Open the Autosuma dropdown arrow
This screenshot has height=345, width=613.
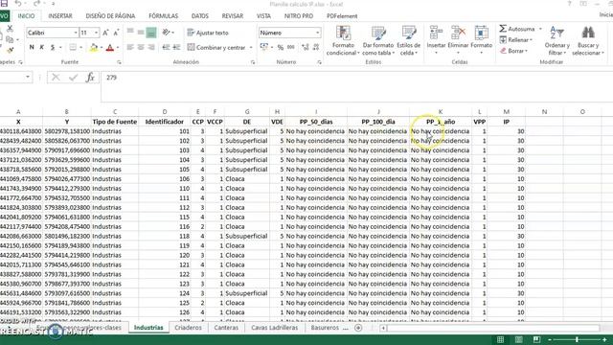pos(540,30)
